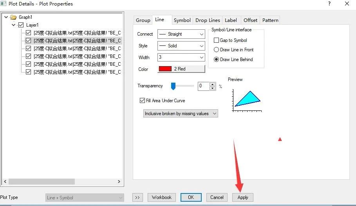The image size is (356, 206).
Task: Select Draw Line Behind radio button
Action: pyautogui.click(x=216, y=60)
